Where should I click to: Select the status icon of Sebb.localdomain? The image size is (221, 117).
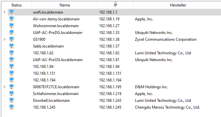[12, 46]
